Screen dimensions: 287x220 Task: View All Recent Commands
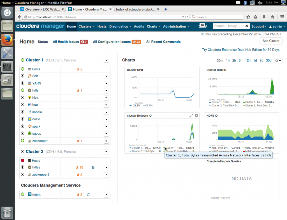click(163, 42)
